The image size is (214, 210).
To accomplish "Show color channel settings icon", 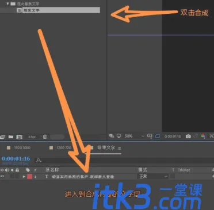I will pyautogui.click(x=203, y=136).
